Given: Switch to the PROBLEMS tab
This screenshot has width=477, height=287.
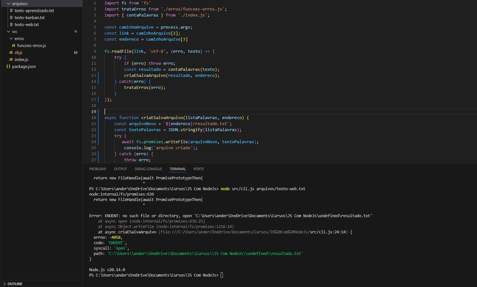Looking at the screenshot, I should (x=98, y=169).
